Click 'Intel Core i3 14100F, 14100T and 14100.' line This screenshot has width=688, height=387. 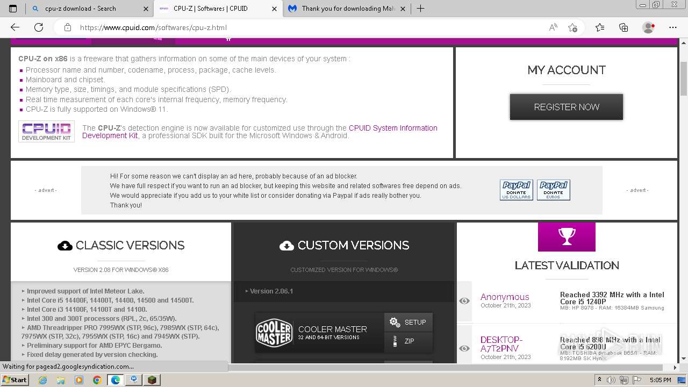(87, 310)
